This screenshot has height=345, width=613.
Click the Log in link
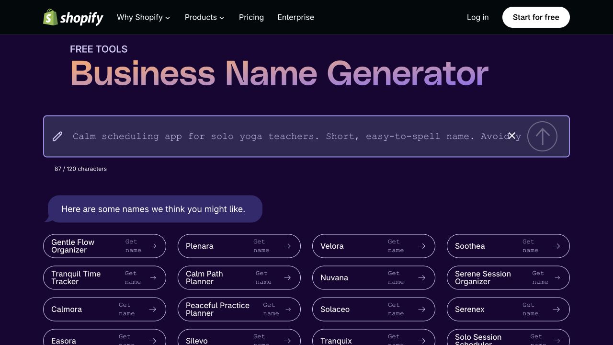pos(478,17)
